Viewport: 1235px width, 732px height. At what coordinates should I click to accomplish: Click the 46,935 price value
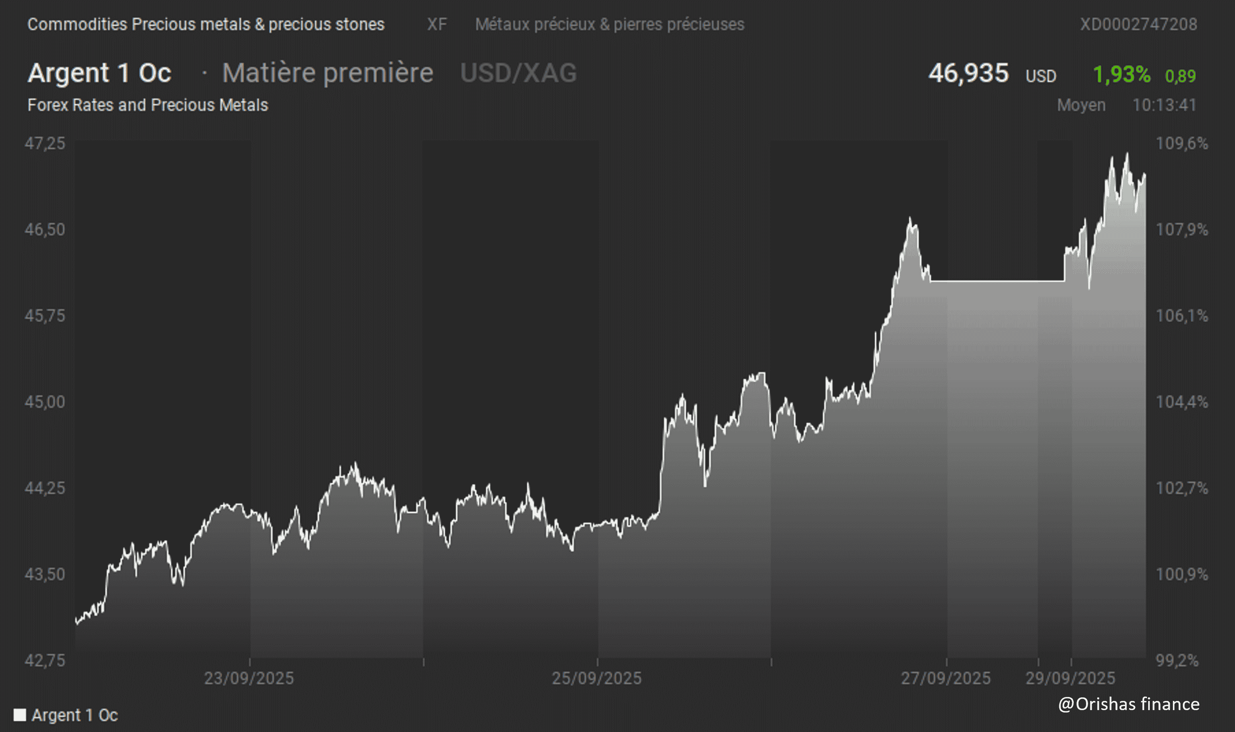click(968, 73)
